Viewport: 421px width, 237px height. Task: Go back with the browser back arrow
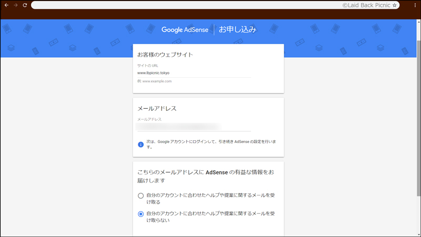[6, 5]
